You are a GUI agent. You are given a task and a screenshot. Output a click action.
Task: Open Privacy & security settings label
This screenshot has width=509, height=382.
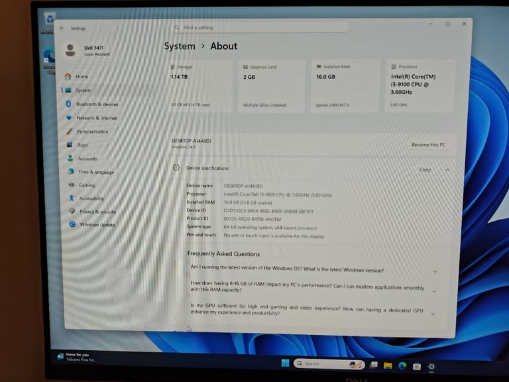97,212
